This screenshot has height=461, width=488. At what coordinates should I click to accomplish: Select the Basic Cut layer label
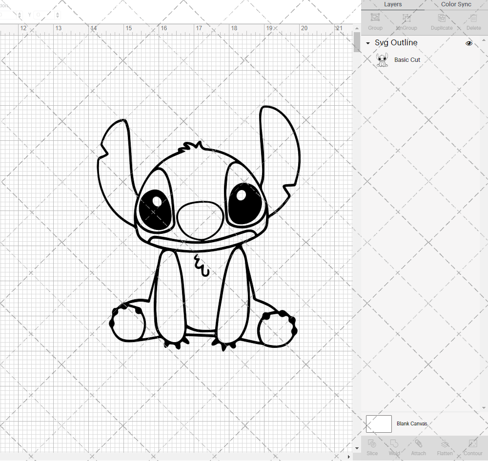coord(407,60)
